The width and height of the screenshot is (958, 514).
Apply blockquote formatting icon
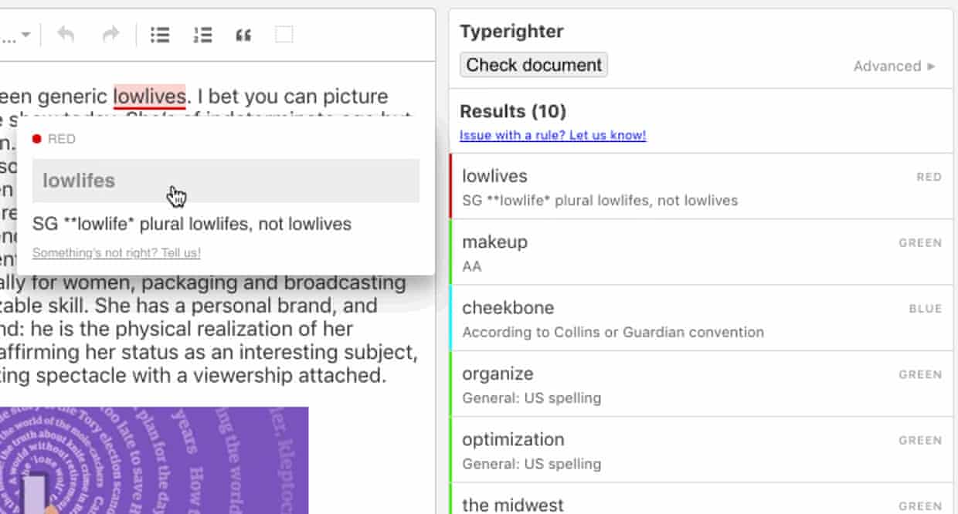click(x=243, y=35)
